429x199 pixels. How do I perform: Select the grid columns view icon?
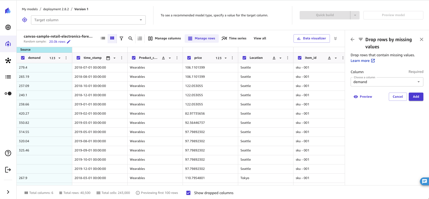pyautogui.click(x=112, y=38)
